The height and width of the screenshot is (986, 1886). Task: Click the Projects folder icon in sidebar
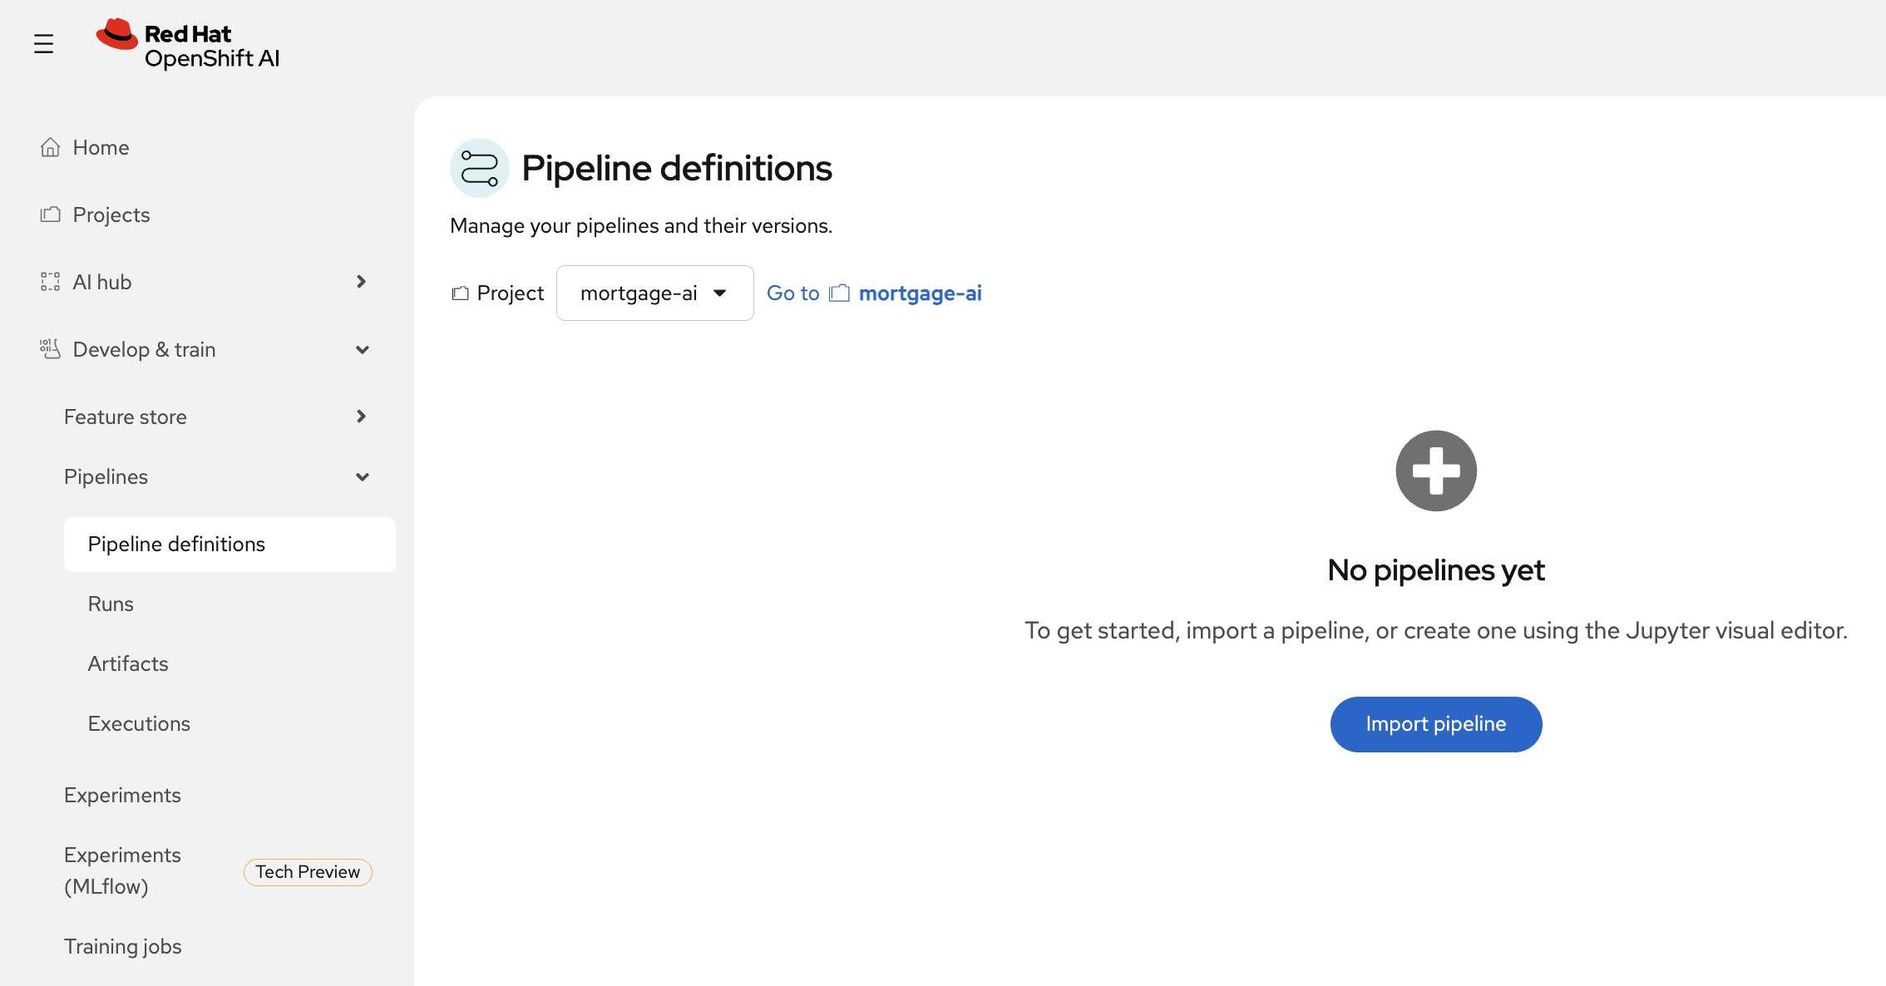[x=50, y=214]
